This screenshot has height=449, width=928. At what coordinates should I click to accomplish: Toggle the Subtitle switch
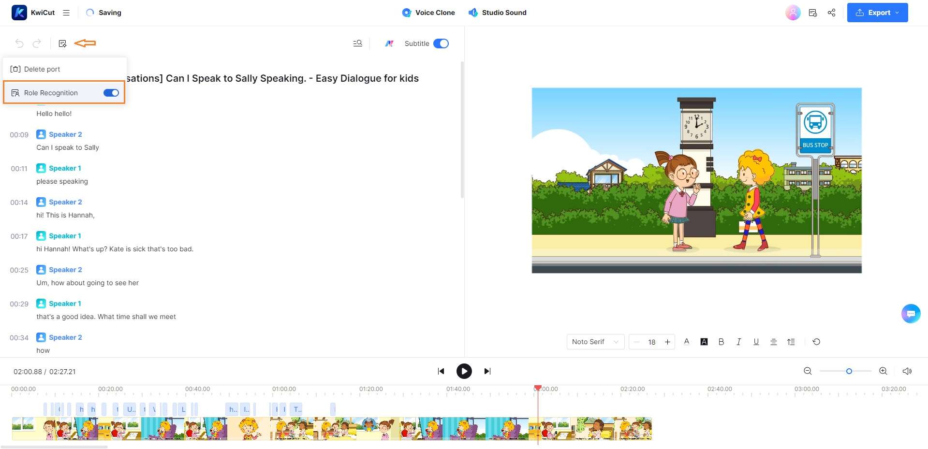(441, 43)
